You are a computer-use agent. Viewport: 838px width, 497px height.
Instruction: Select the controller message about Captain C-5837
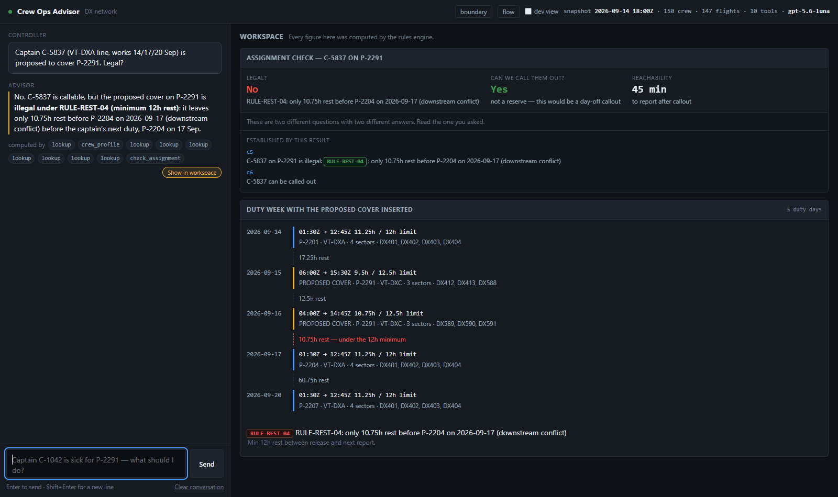coord(115,58)
